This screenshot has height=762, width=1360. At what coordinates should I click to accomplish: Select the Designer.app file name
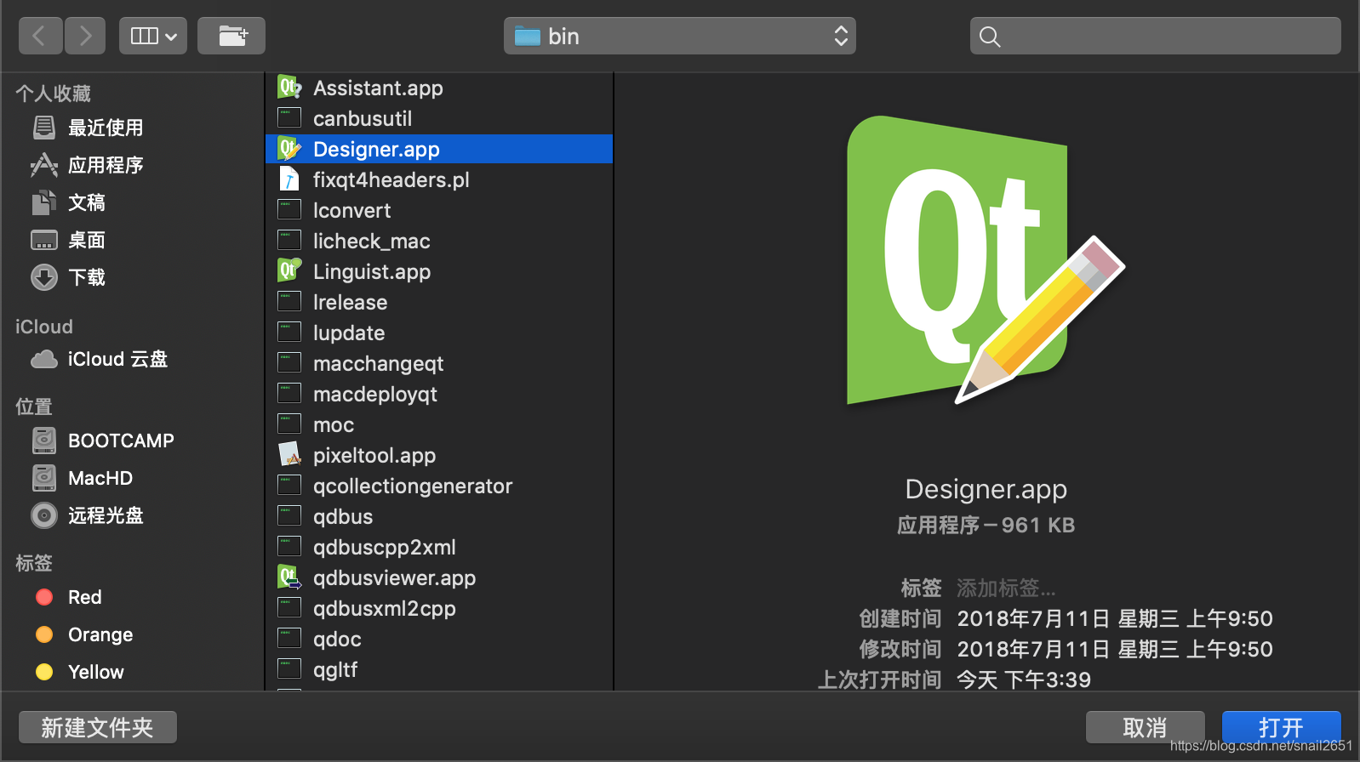pyautogui.click(x=376, y=149)
